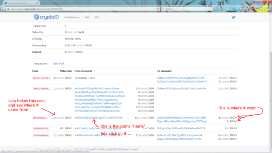This screenshot has width=272, height=153.
Task: Open recipient address starting XnFyx
Action: point(181,118)
